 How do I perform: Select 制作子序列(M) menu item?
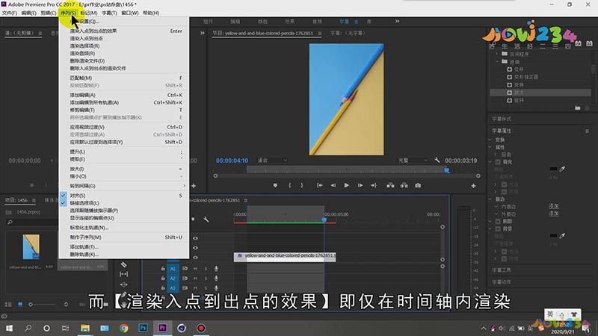124,237
